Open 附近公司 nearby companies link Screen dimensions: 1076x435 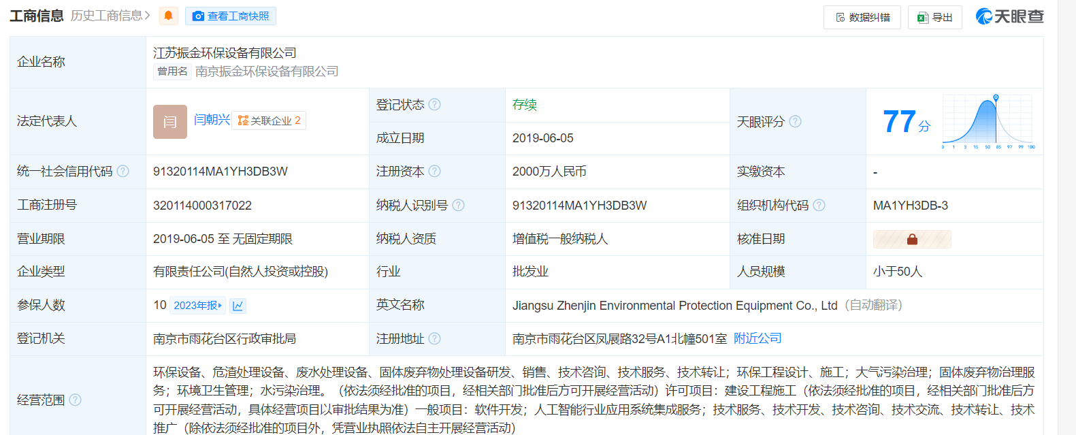click(x=757, y=338)
